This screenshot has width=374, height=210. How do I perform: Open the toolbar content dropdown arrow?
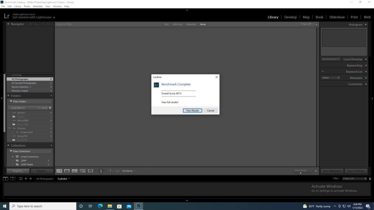(x=316, y=171)
